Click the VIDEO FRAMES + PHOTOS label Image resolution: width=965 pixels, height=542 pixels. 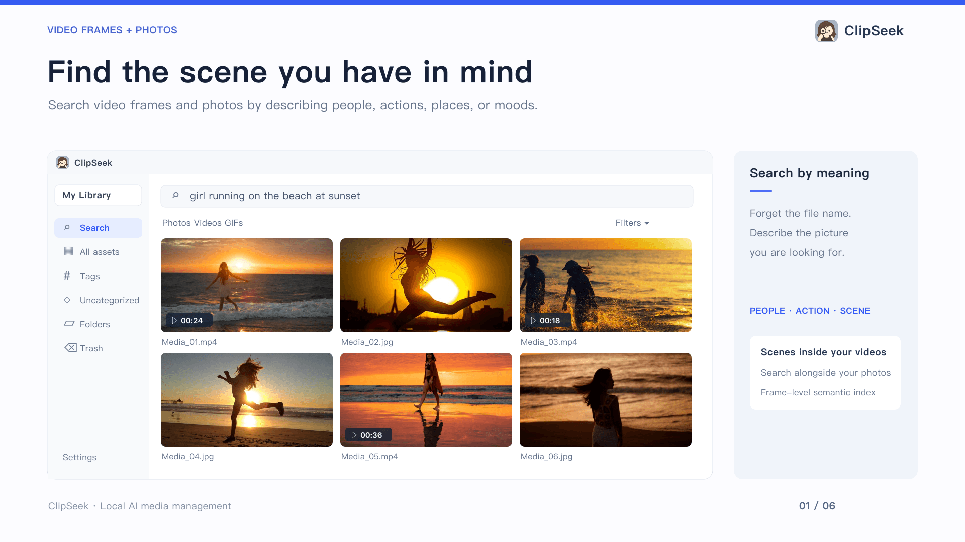[112, 30]
